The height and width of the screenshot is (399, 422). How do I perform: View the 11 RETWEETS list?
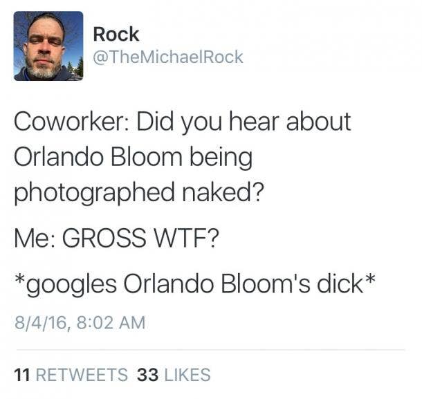pyautogui.click(x=71, y=375)
